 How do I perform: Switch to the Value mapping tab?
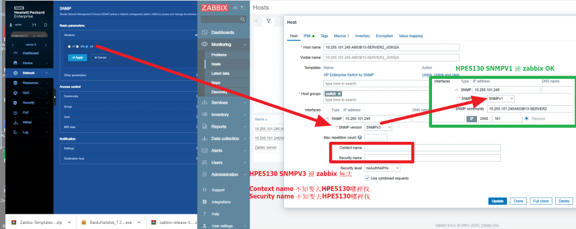tap(411, 36)
